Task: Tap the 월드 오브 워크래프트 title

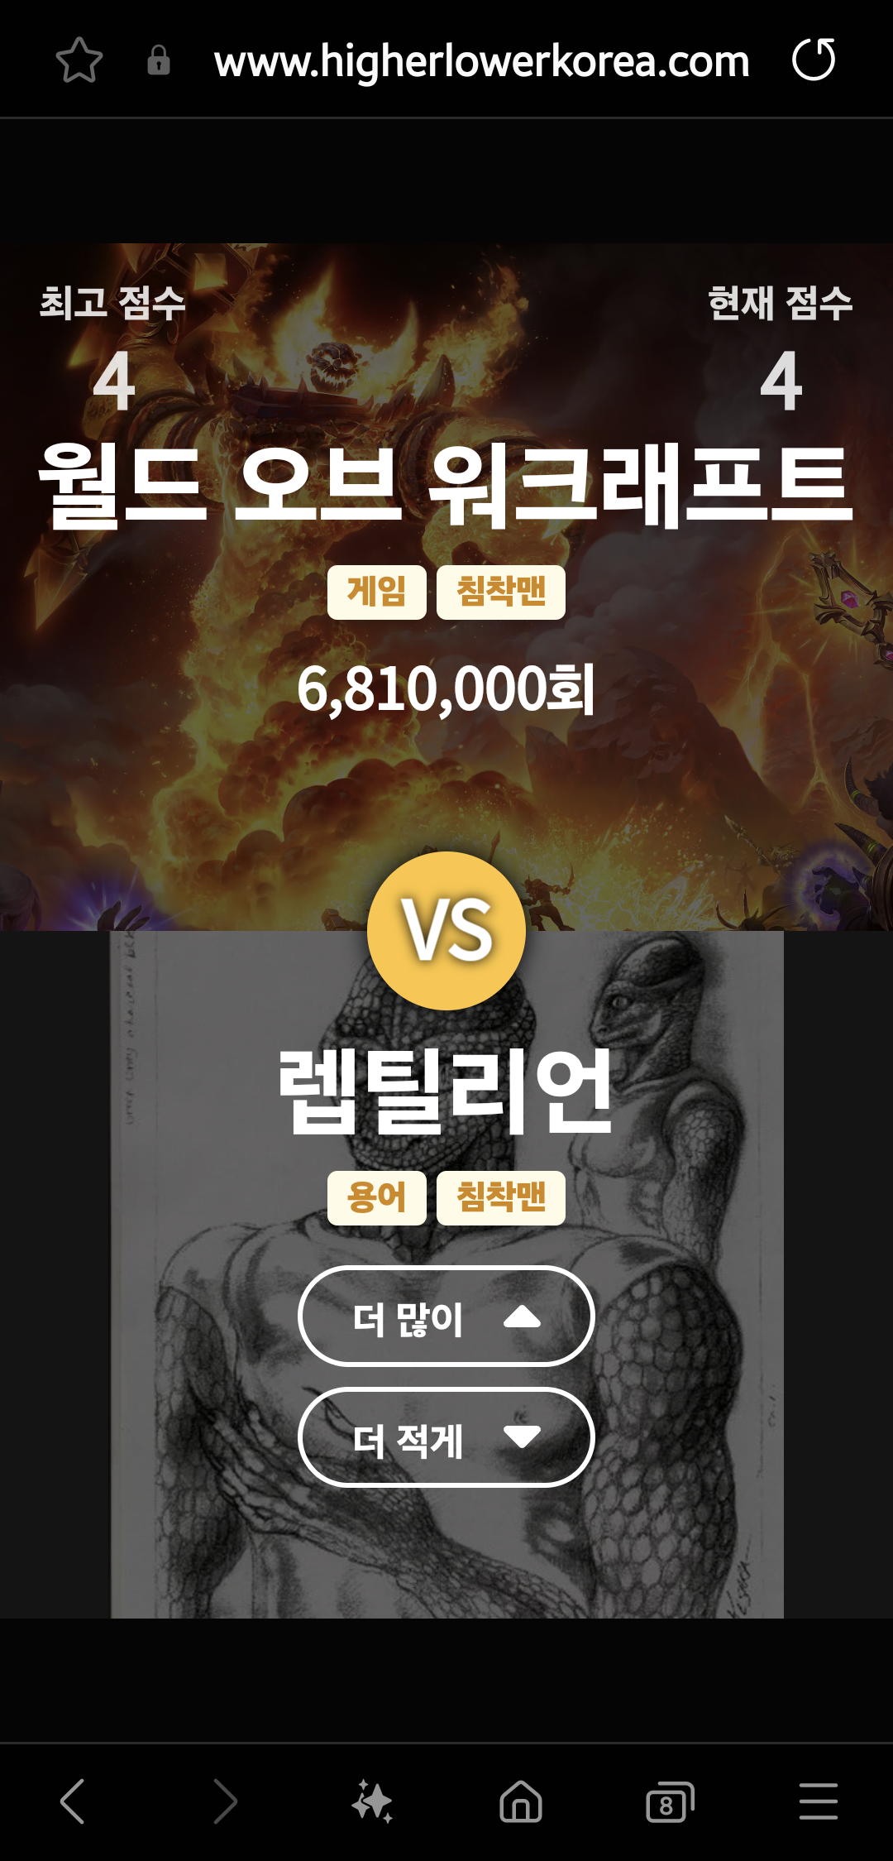Action: click(446, 485)
